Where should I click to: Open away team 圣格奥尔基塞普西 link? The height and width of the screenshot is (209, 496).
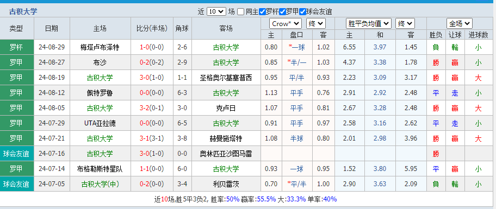coord(226,78)
